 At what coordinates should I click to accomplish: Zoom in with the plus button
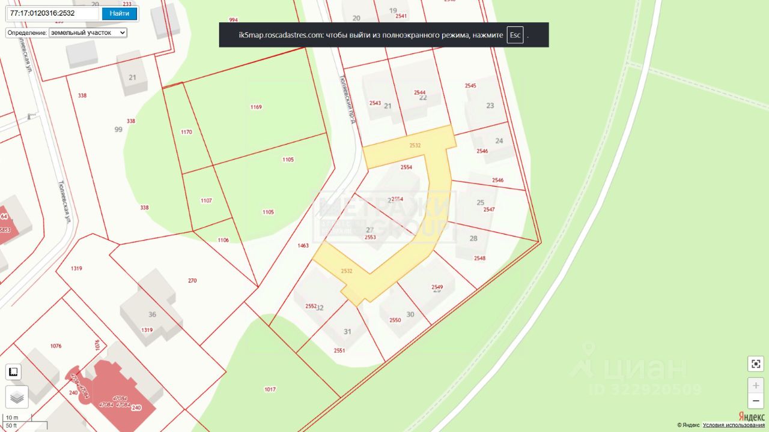(756, 385)
